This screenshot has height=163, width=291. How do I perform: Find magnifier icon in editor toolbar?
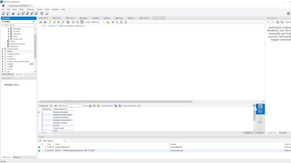coord(117,22)
